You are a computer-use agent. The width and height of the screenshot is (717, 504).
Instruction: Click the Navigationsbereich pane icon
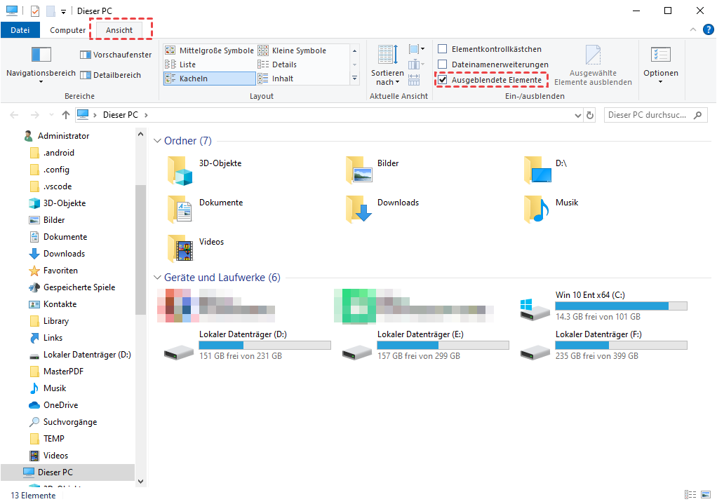[x=41, y=55]
